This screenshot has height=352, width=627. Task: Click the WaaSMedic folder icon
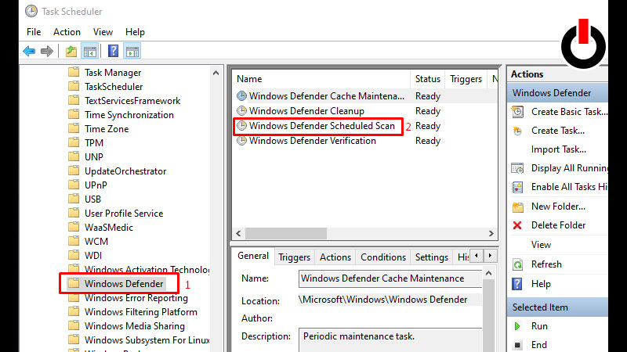tap(74, 227)
